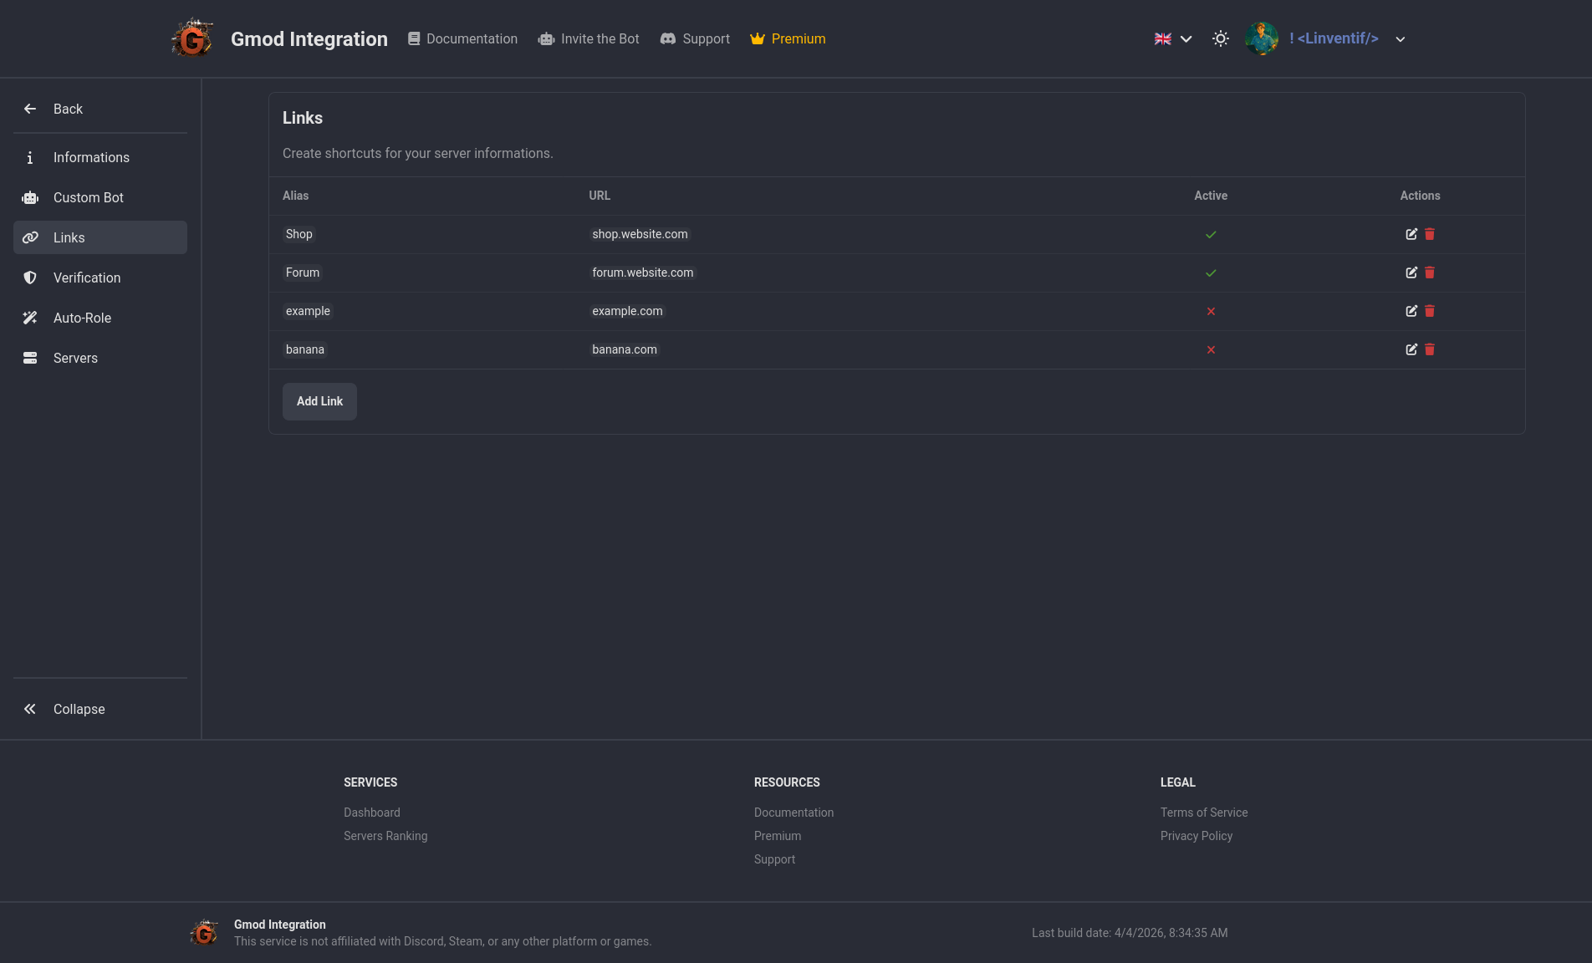
Task: Delete the banana link with trash icon
Action: (x=1430, y=349)
